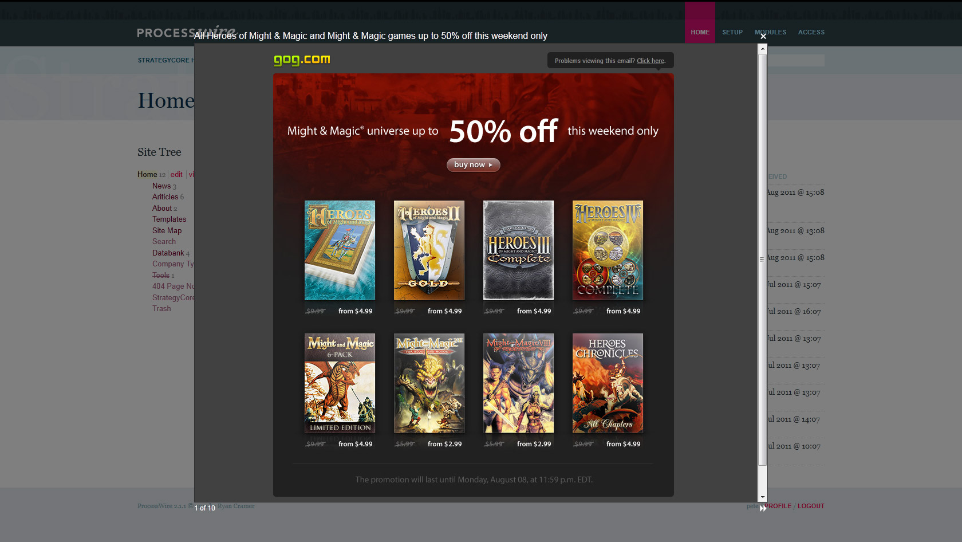Open Ariticles in the Site Tree
The width and height of the screenshot is (962, 542).
click(165, 197)
